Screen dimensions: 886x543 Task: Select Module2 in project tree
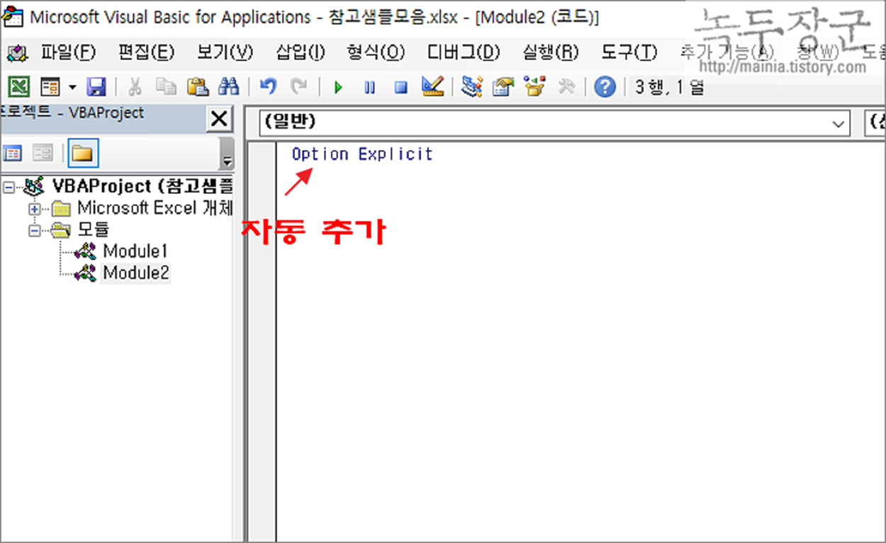point(136,273)
